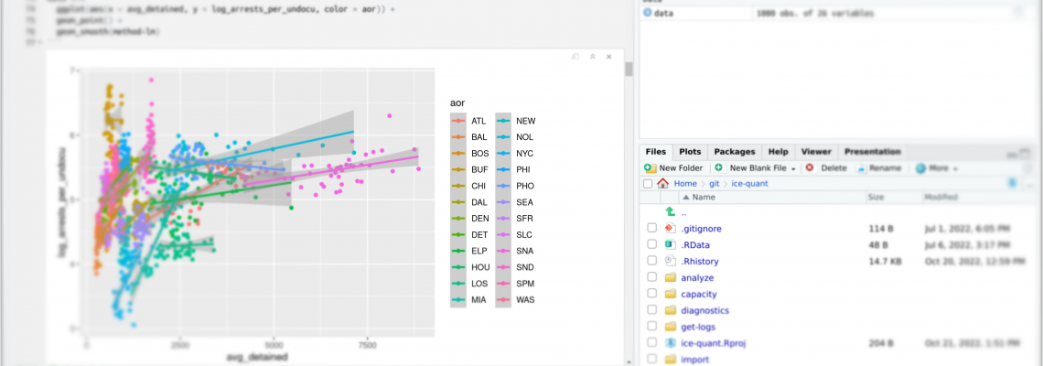
Task: Clear chunk output with the X icon
Action: tap(608, 58)
